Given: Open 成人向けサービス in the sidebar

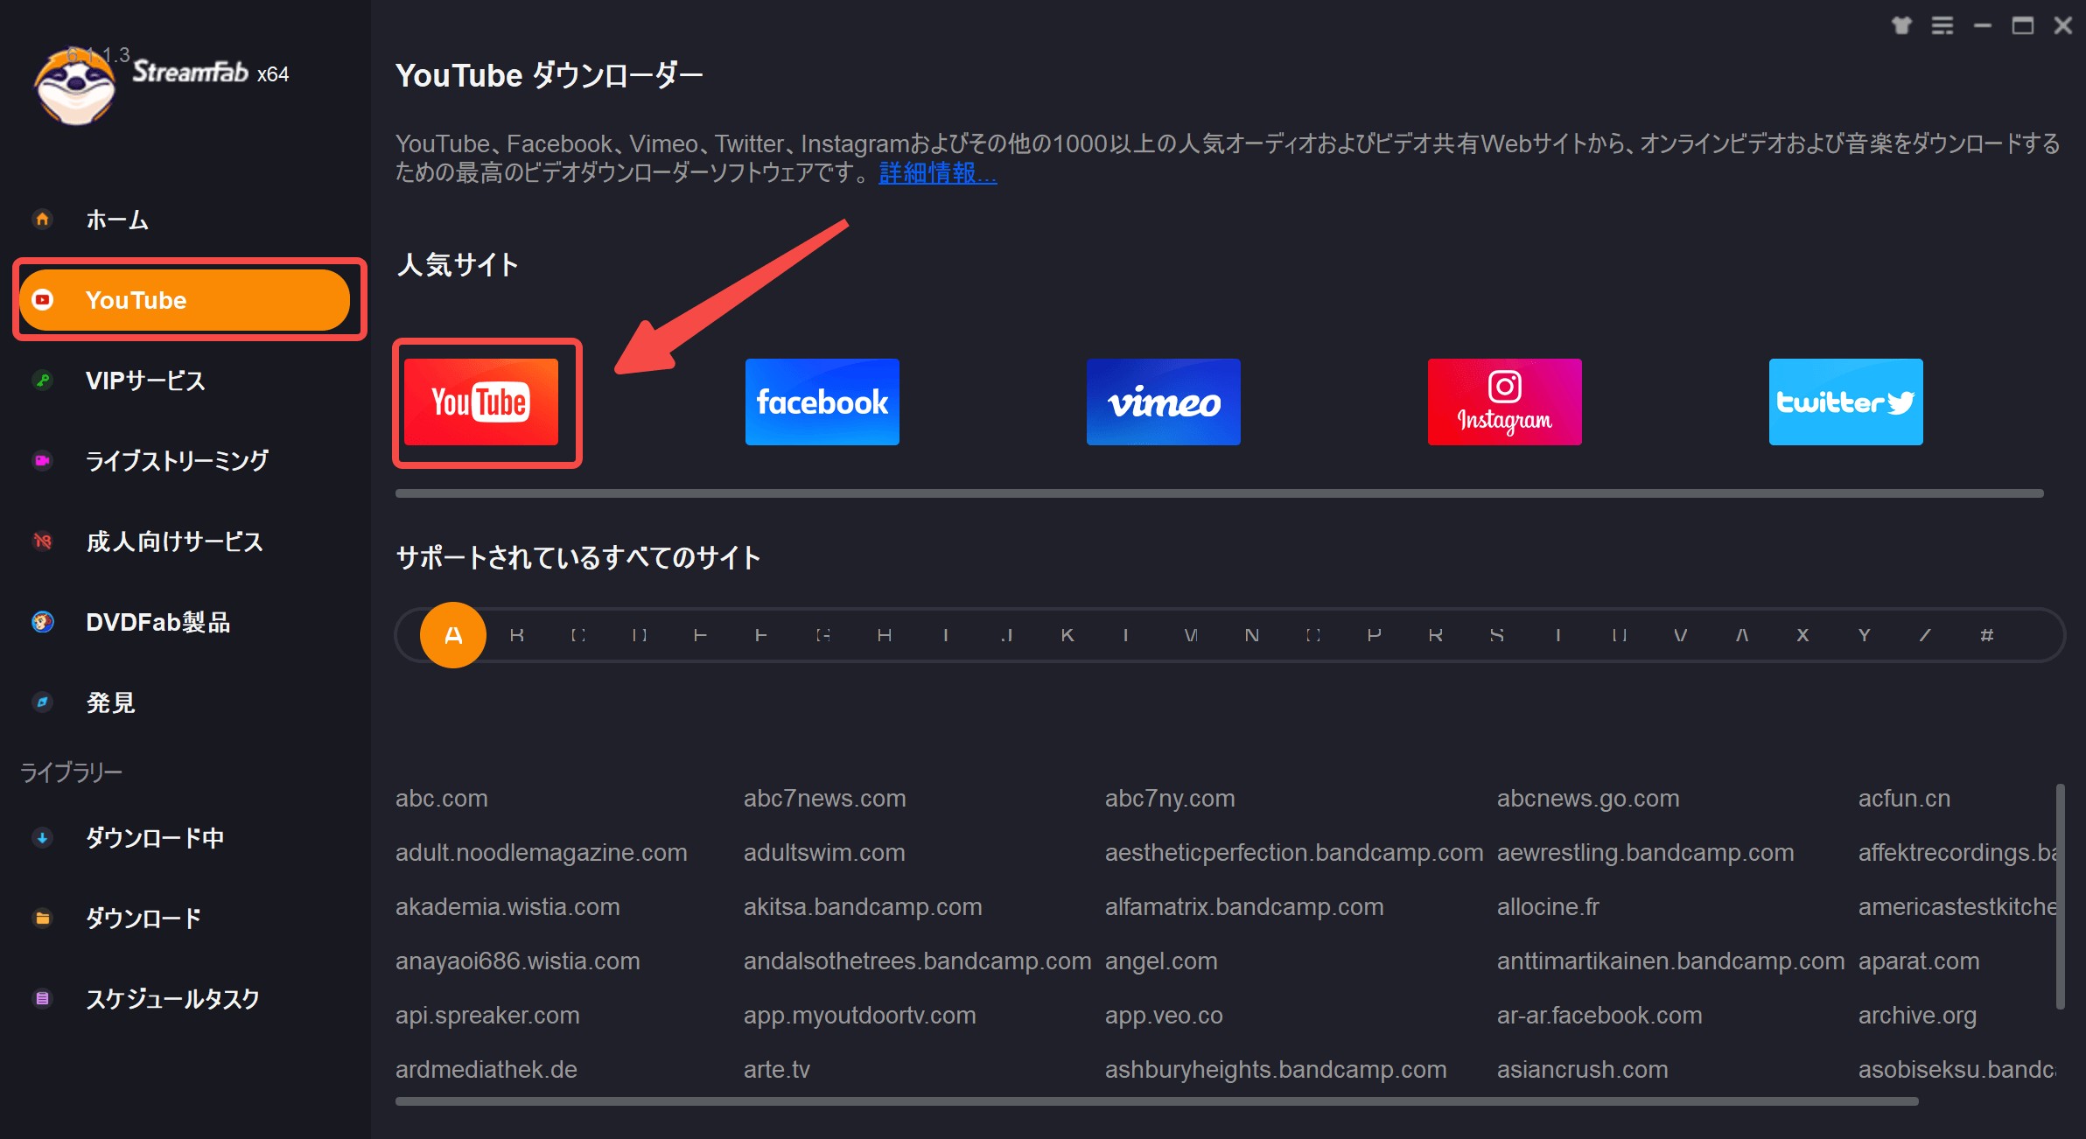Looking at the screenshot, I should coord(173,542).
